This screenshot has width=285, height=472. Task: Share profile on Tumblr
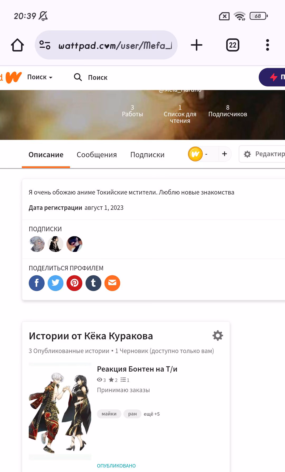click(x=93, y=283)
